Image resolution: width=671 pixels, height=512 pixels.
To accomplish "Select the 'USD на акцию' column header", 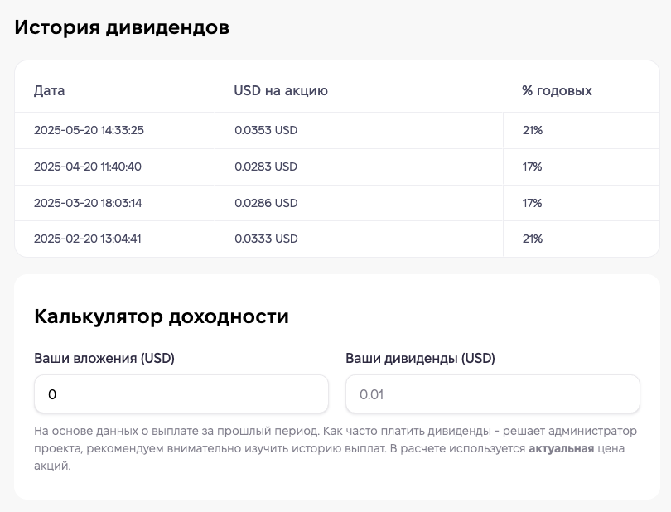I will (281, 90).
